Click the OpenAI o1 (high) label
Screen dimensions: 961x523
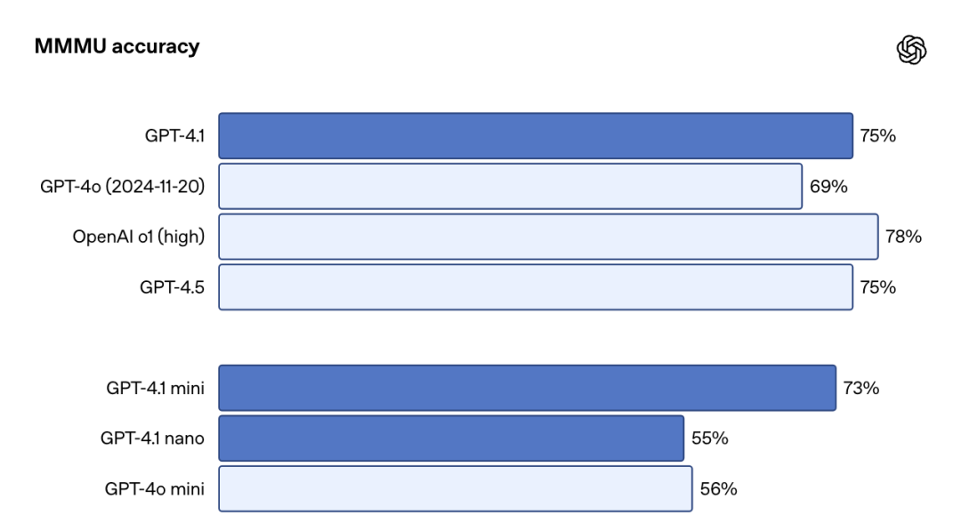pos(139,237)
